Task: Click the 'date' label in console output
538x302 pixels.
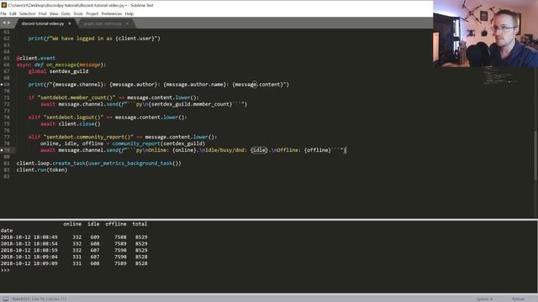Action: 7,231
